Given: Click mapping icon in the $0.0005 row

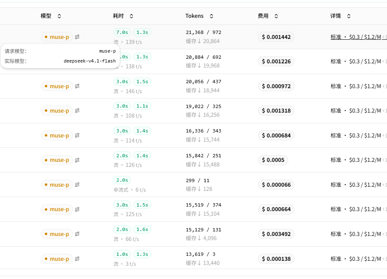Looking at the screenshot, I should [77, 160].
